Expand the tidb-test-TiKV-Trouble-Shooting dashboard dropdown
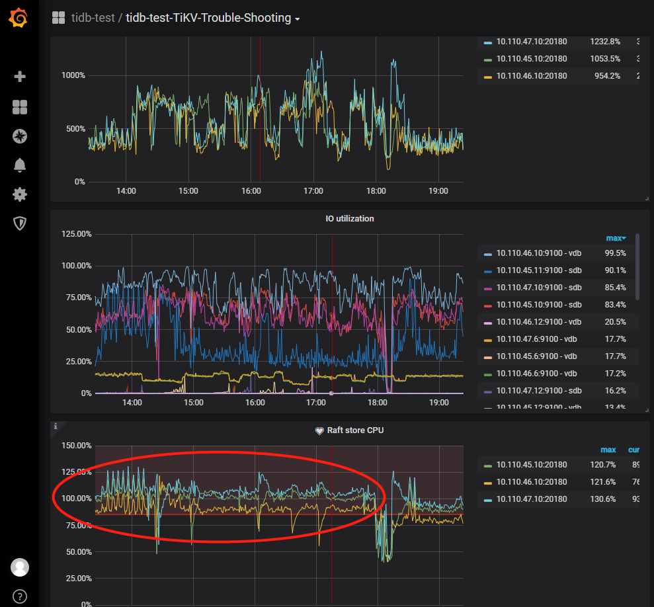The height and width of the screenshot is (607, 654). [x=297, y=19]
